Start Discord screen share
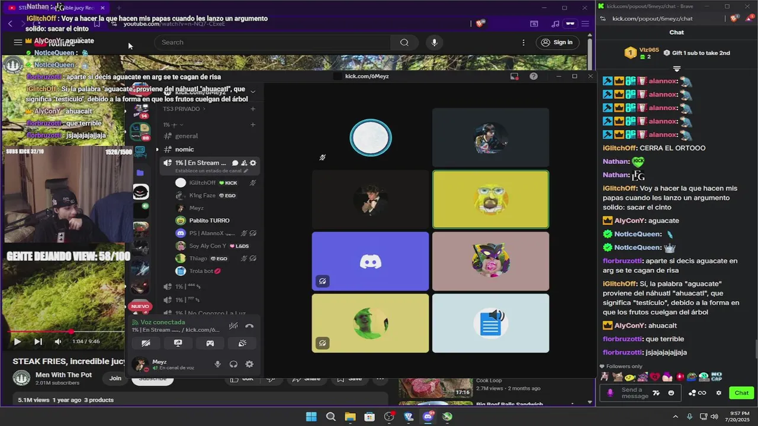Viewport: 758px width, 426px height. point(178,343)
